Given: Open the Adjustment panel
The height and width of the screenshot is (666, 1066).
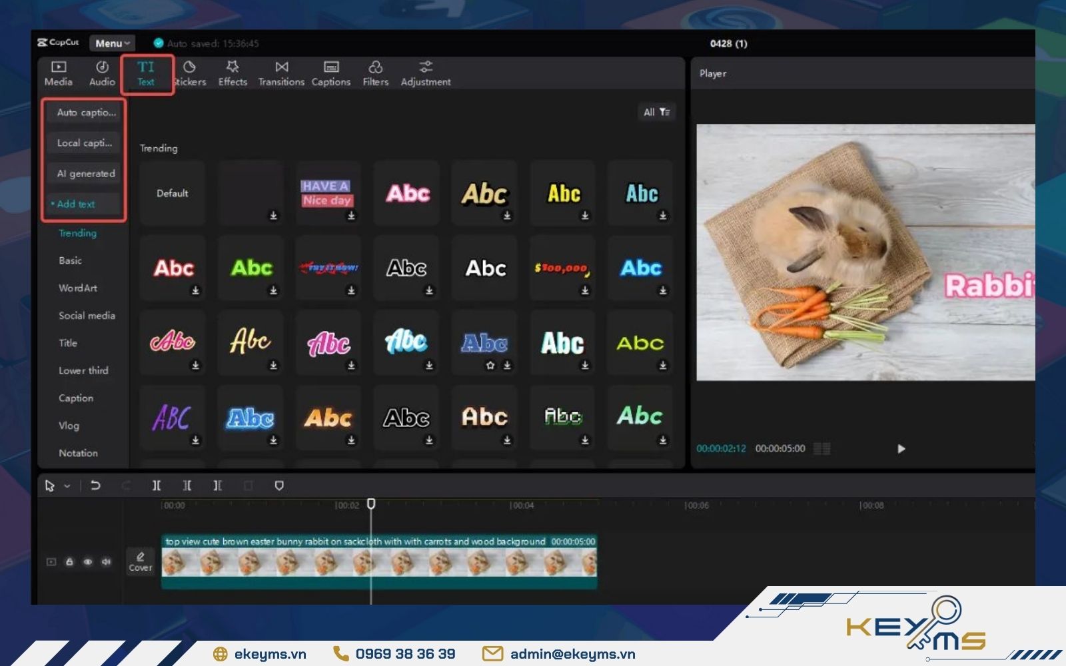Looking at the screenshot, I should (x=425, y=73).
